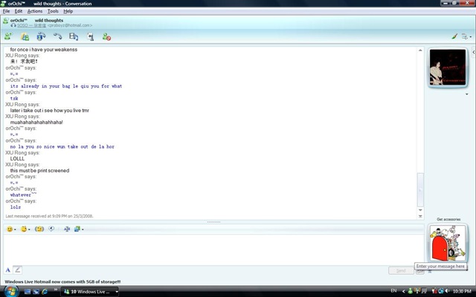Expand quick launch overflow chevron

tap(56, 290)
